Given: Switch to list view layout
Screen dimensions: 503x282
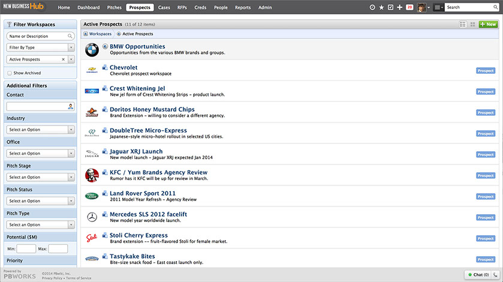Looking at the screenshot, I should pyautogui.click(x=463, y=25).
